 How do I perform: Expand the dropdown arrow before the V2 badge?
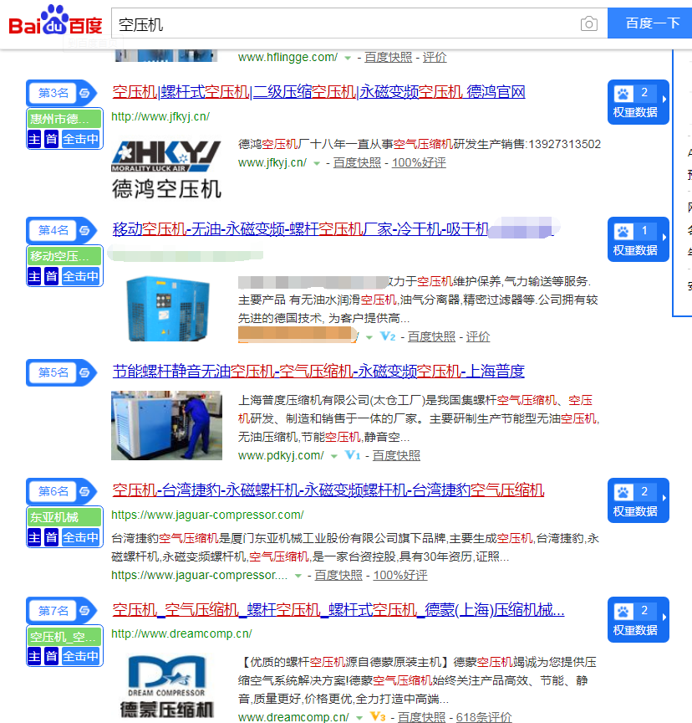coord(369,337)
